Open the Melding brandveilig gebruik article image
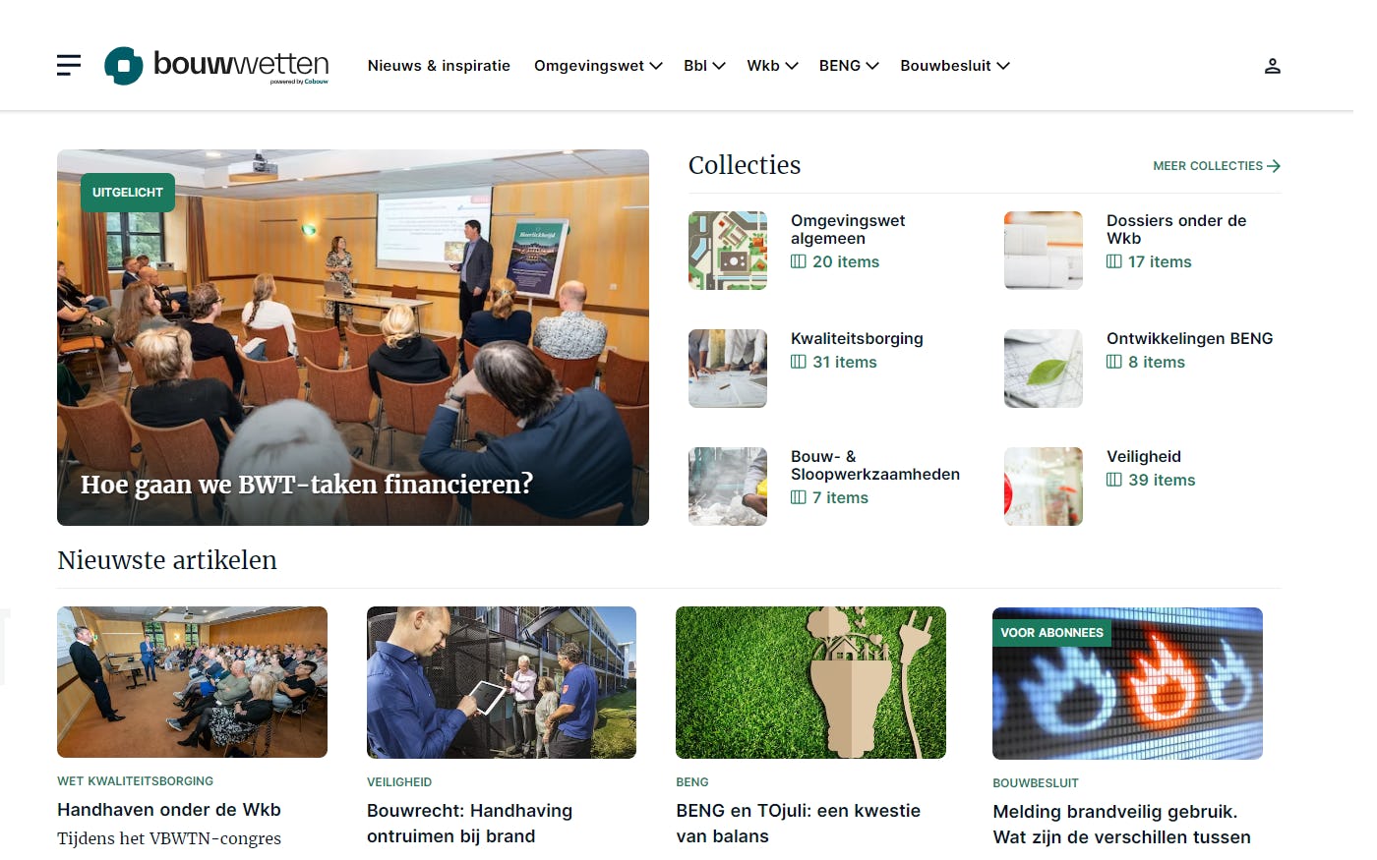The height and width of the screenshot is (860, 1377). click(x=1127, y=683)
